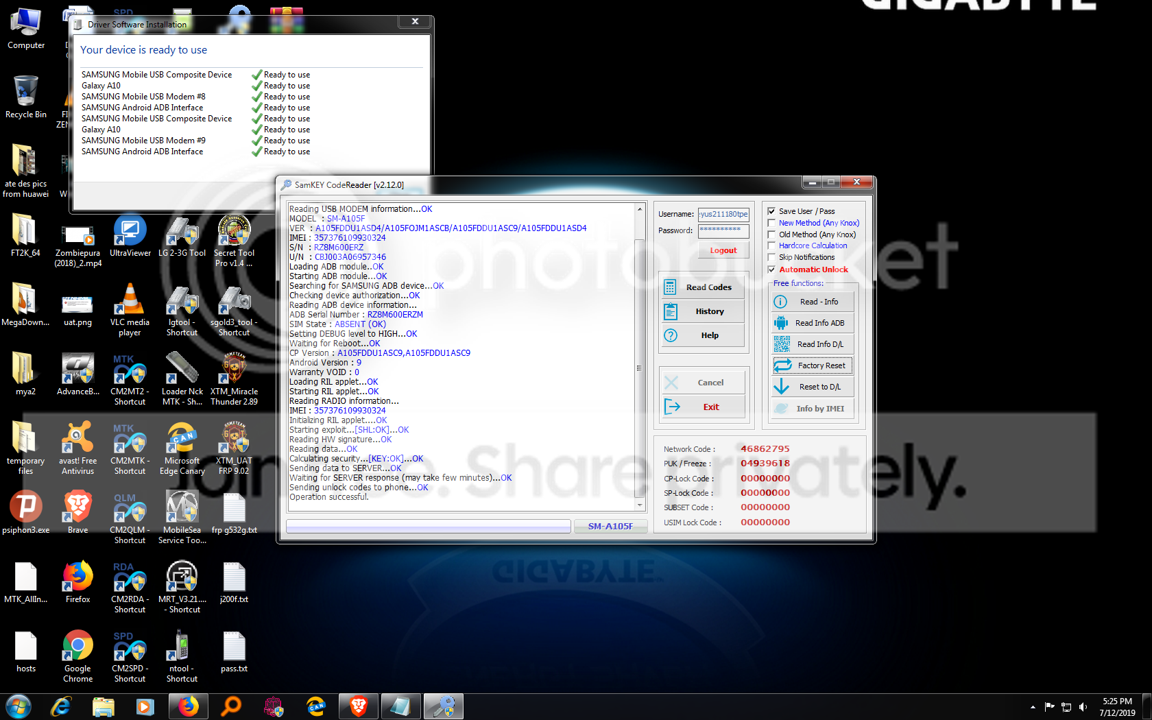This screenshot has width=1152, height=720.
Task: Click the log scrollbar up arrow
Action: pyautogui.click(x=639, y=208)
